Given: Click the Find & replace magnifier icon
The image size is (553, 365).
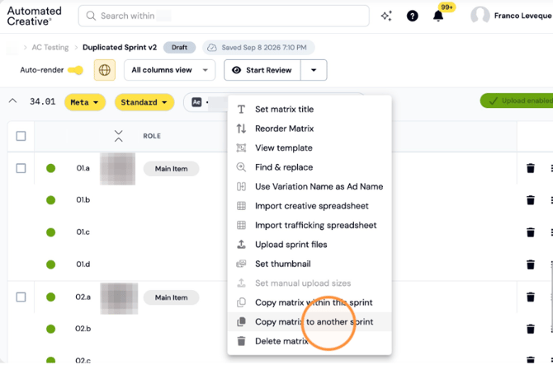Looking at the screenshot, I should 241,167.
